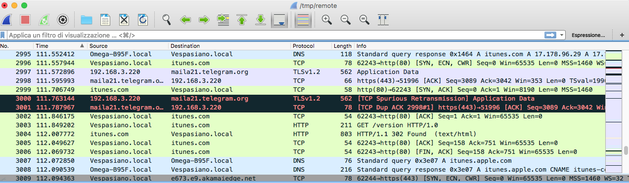Open the Espressione... dialog

click(588, 35)
